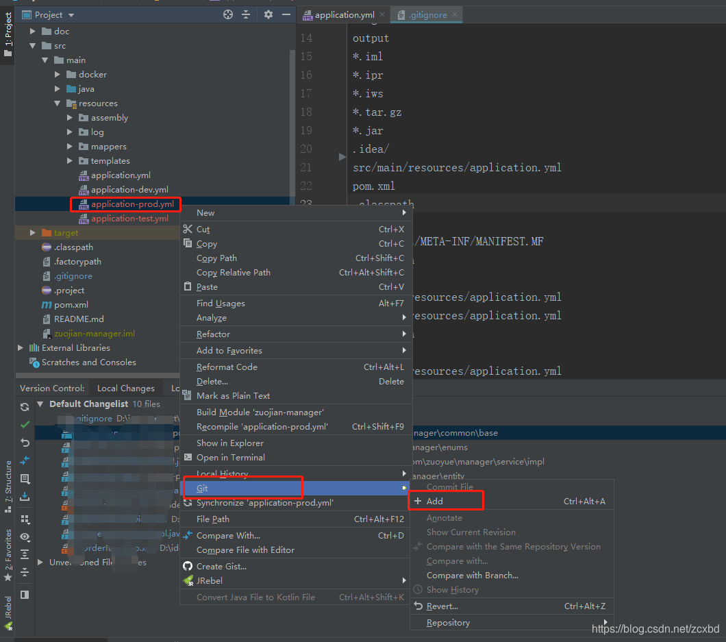Open the New submenu in context menu

[x=295, y=212]
